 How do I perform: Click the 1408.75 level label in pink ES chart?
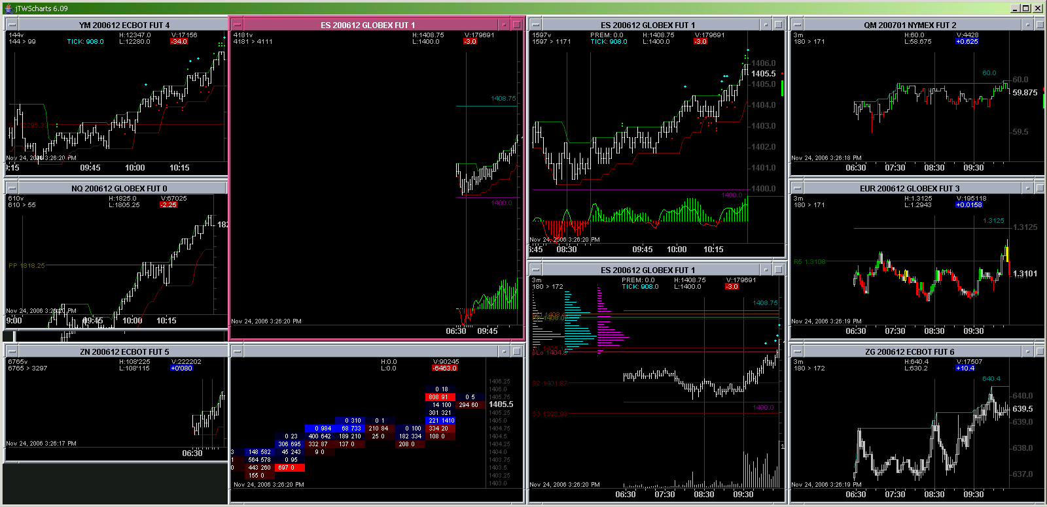click(x=503, y=98)
